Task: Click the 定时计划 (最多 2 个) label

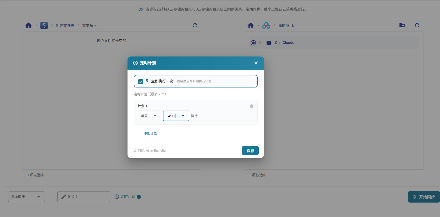Action: (x=150, y=94)
